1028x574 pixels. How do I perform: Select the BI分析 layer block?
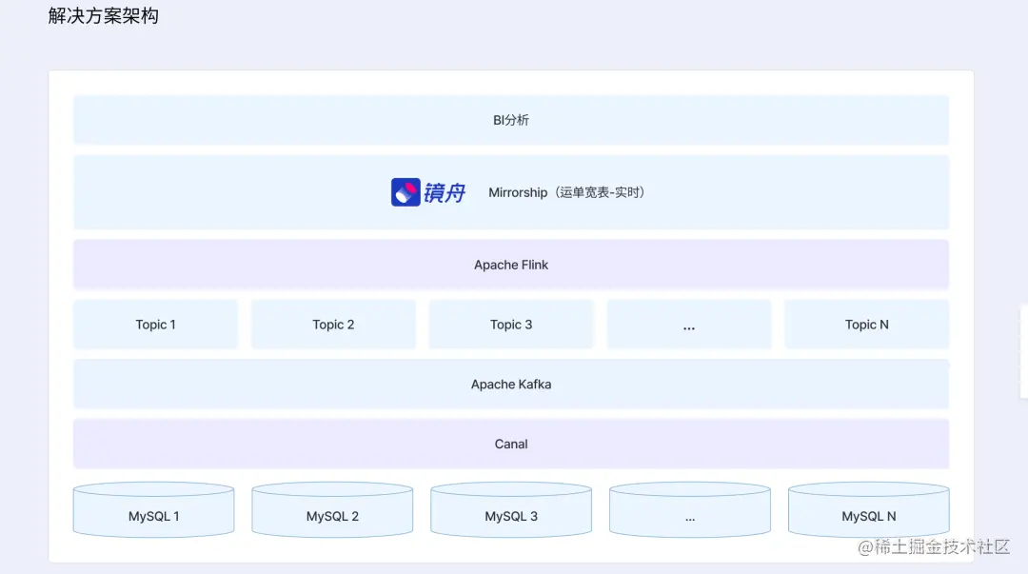pos(511,120)
